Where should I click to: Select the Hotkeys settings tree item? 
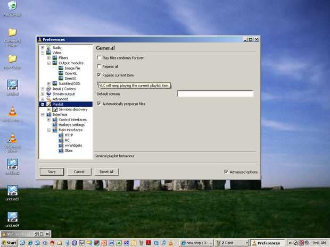[71, 125]
